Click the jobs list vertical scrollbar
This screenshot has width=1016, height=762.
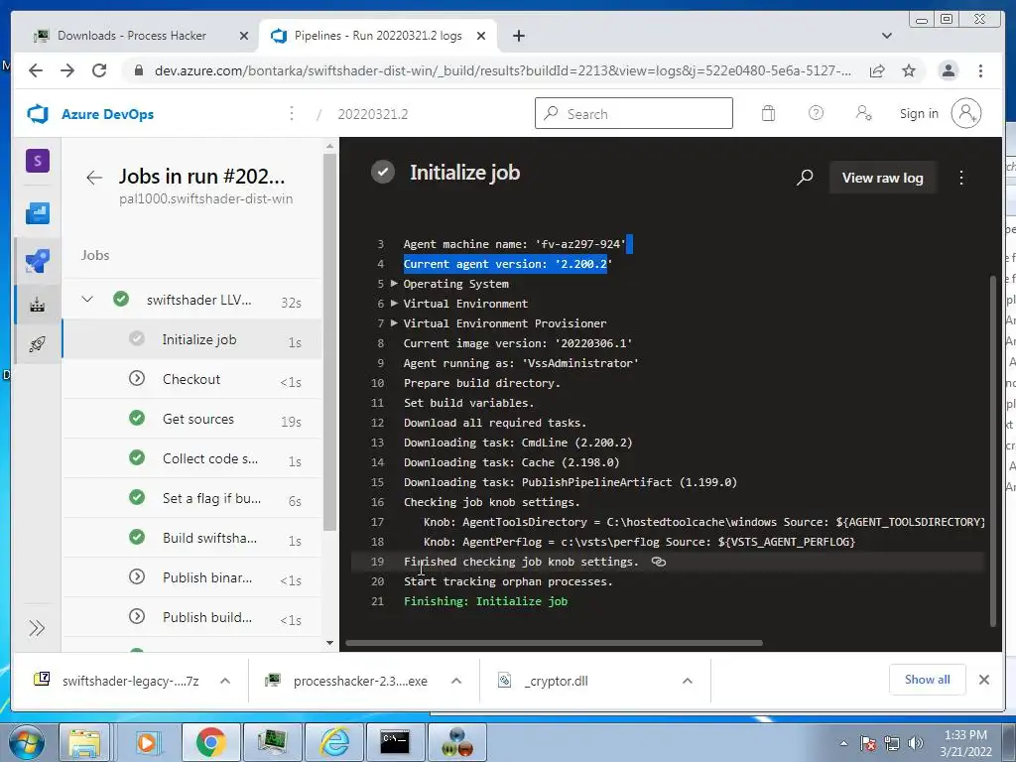click(x=329, y=342)
